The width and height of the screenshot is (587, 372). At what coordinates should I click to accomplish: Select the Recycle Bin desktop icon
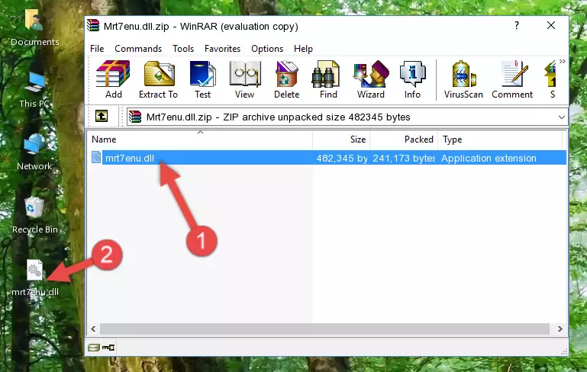tap(35, 216)
